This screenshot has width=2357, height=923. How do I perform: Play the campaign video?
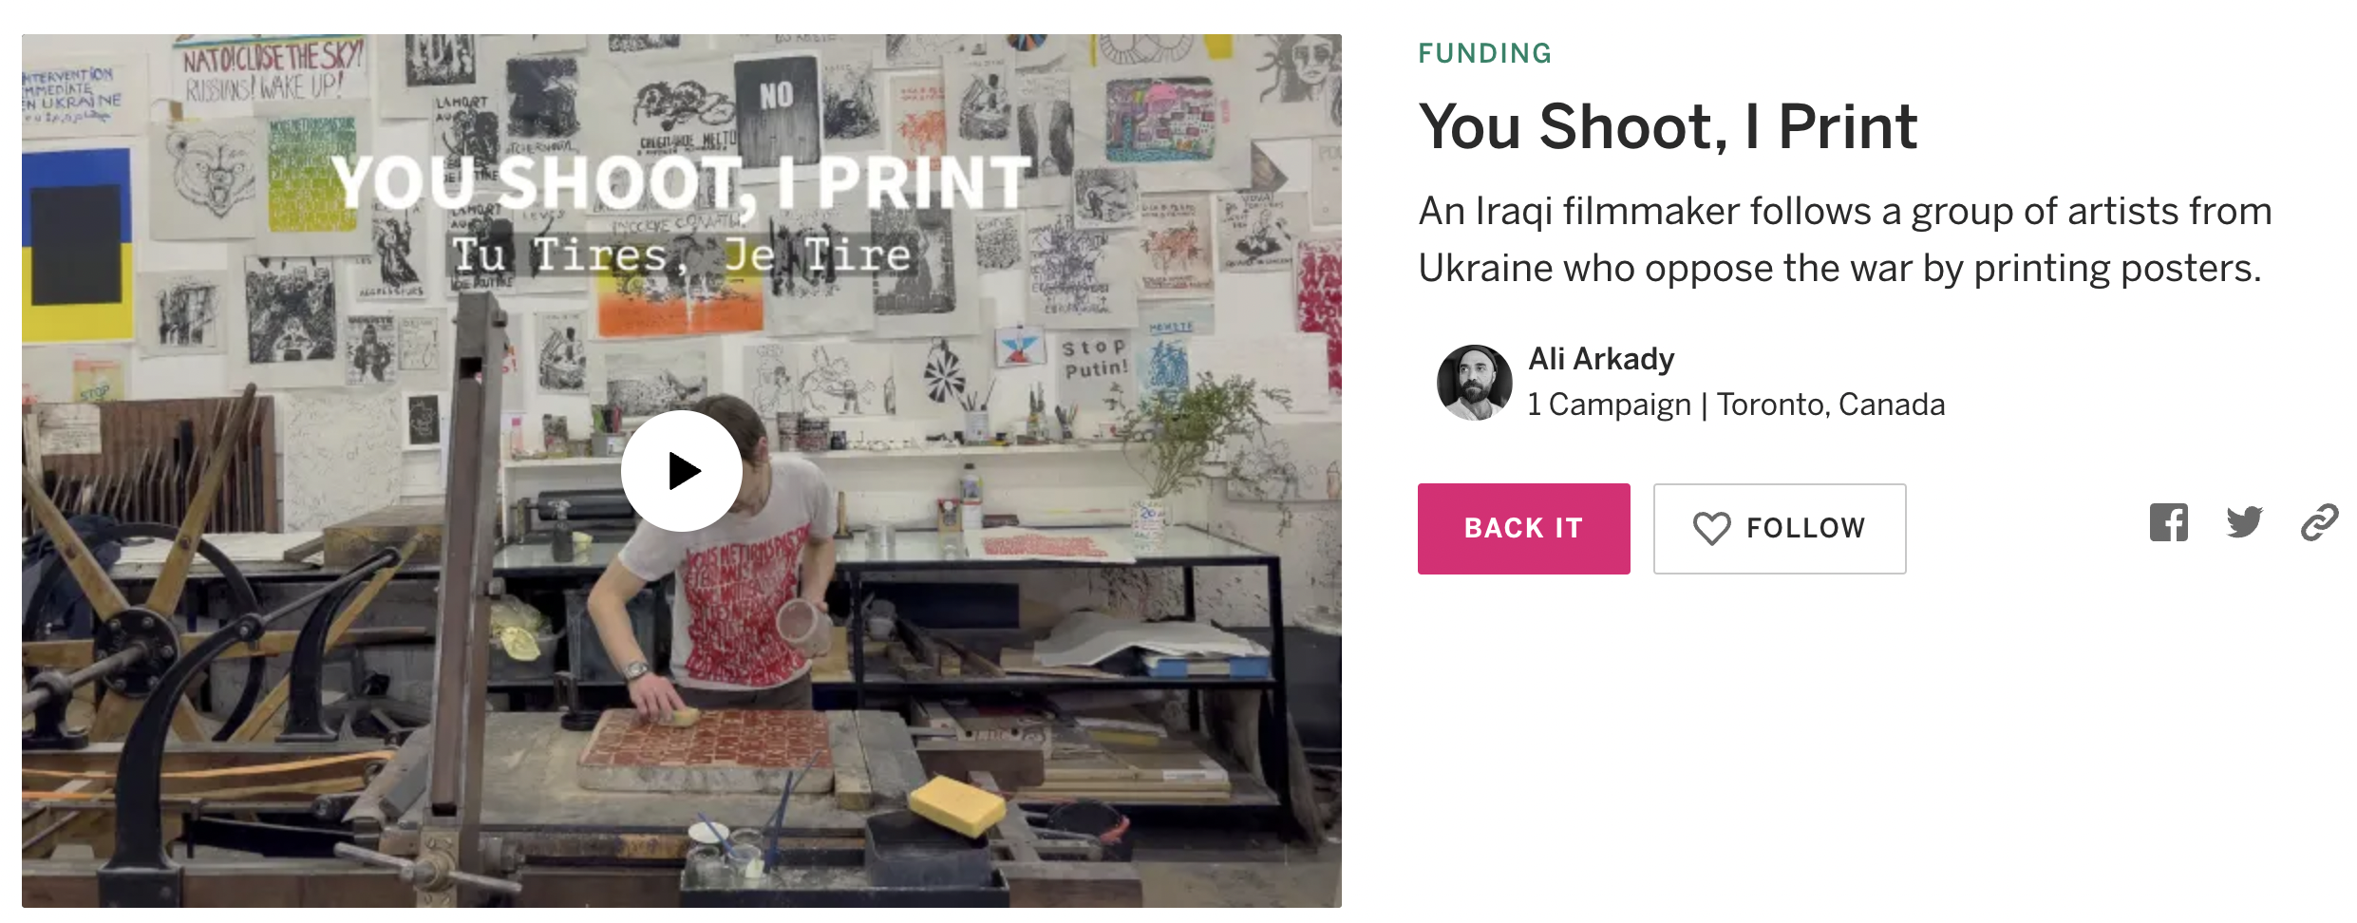tap(681, 471)
